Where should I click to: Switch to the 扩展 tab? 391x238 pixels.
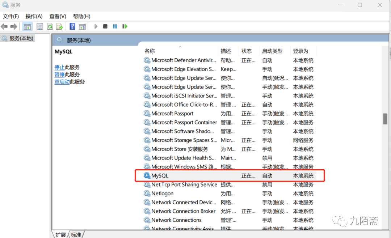pos(60,235)
